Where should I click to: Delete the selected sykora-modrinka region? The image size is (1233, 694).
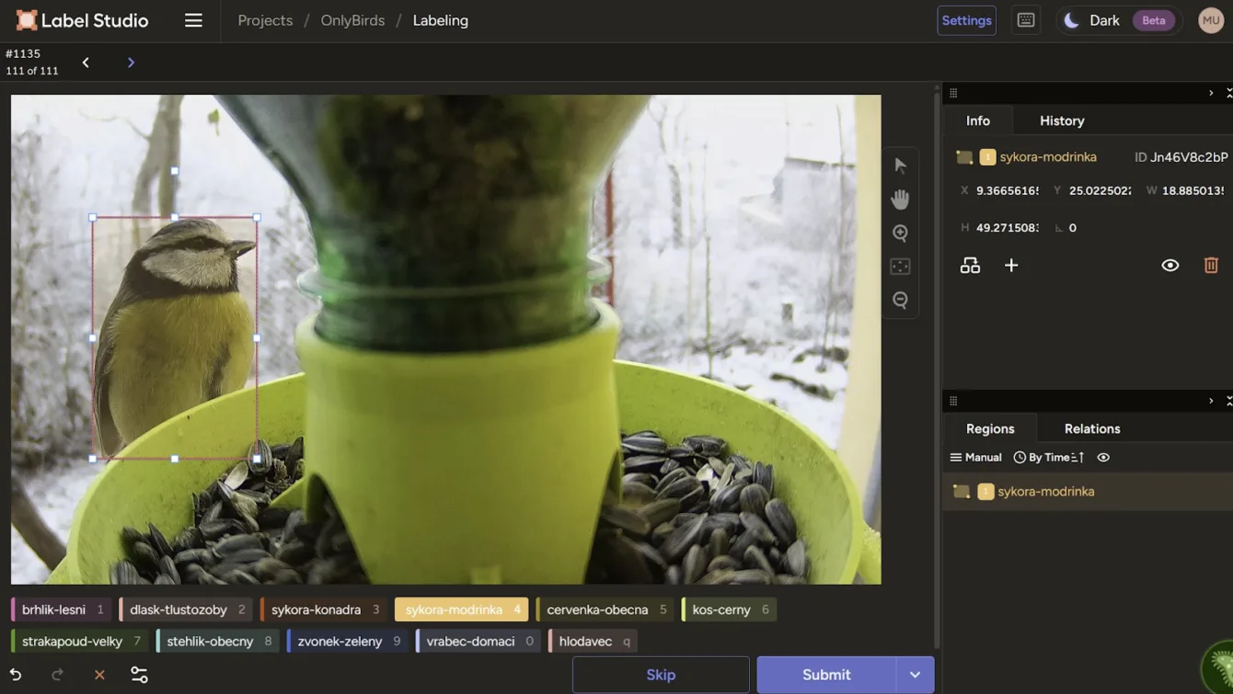click(1211, 266)
